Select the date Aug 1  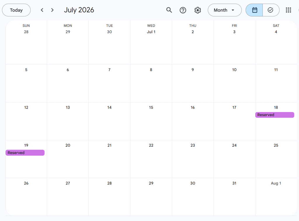pos(276,183)
